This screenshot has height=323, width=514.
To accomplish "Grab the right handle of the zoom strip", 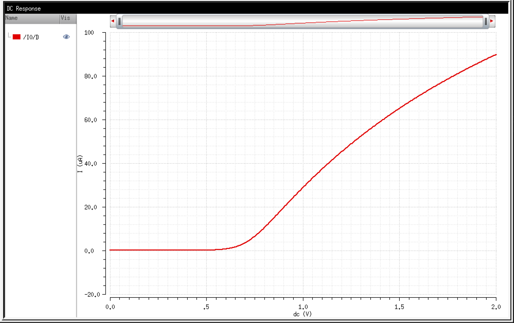I will pyautogui.click(x=486, y=21).
